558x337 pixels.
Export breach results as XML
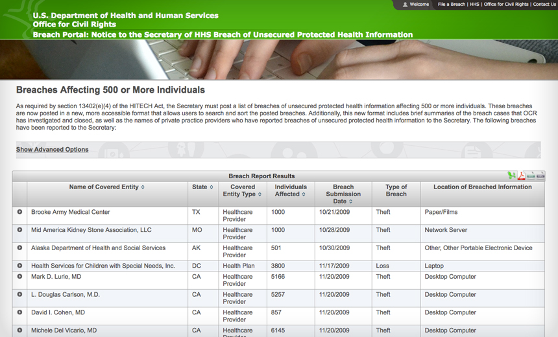[540, 175]
